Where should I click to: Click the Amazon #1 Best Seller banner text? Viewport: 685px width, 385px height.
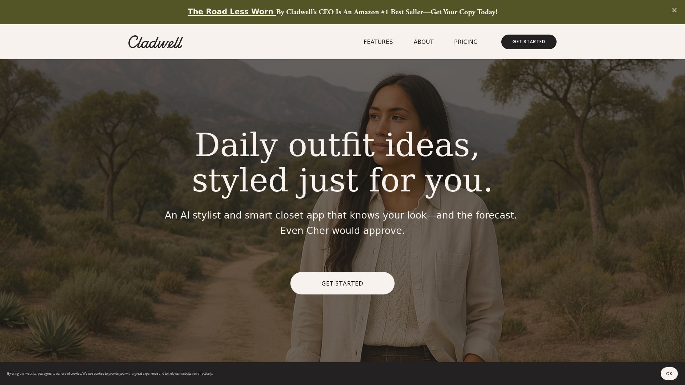(x=387, y=12)
